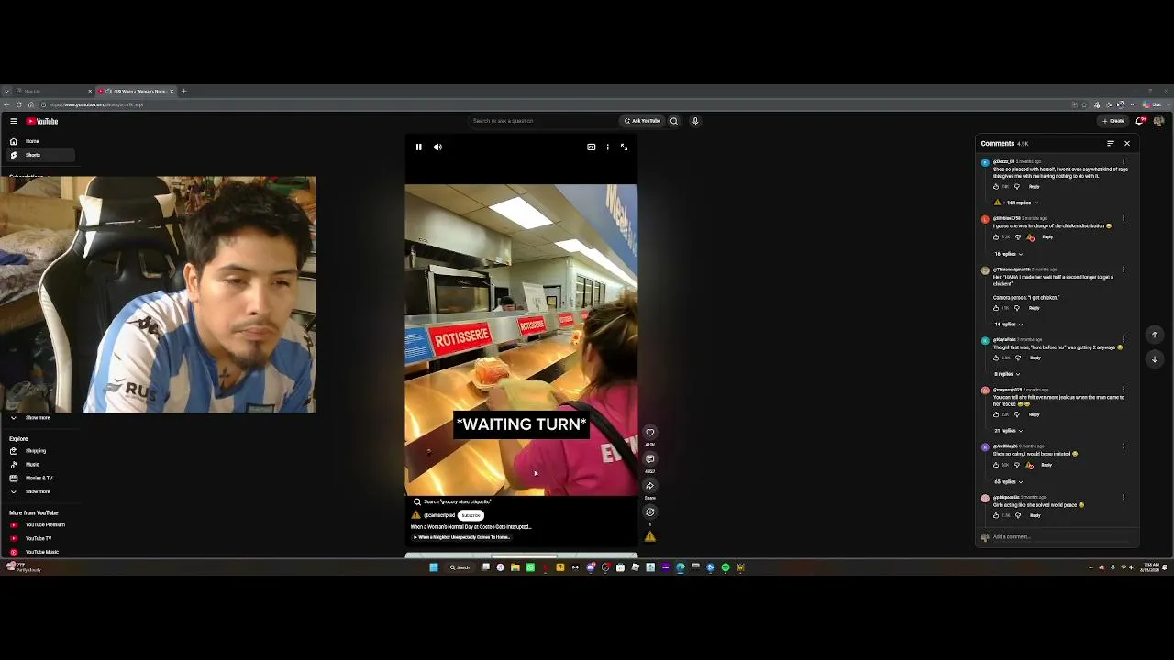
Task: Expand the 16 replies thread
Action: [1008, 254]
